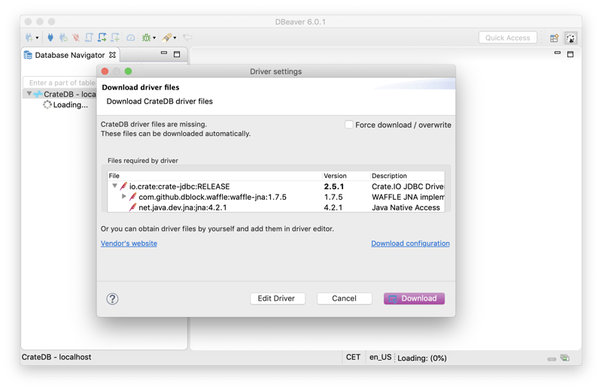
Task: Click the blue Connect plug icon
Action: pyautogui.click(x=50, y=38)
